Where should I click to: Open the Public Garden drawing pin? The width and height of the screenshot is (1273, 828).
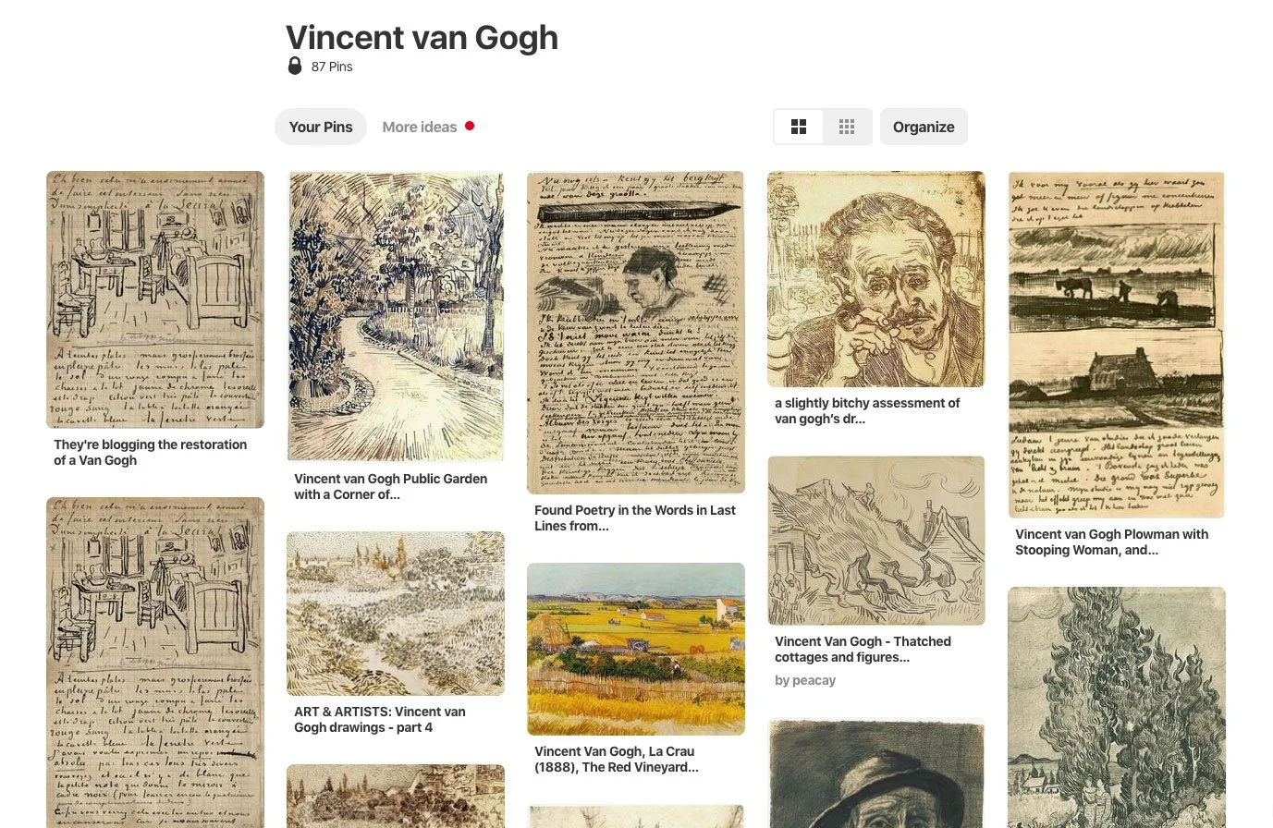396,316
